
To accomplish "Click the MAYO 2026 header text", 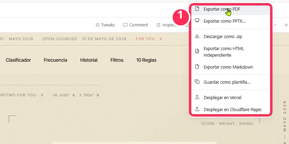I will tap(21, 39).
